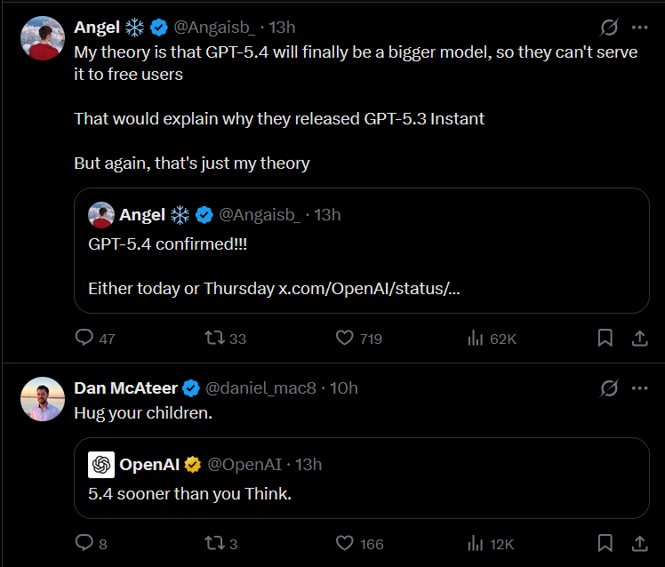The height and width of the screenshot is (567, 665).
Task: View analytics on Angel's 62K views post
Action: pyautogui.click(x=476, y=338)
